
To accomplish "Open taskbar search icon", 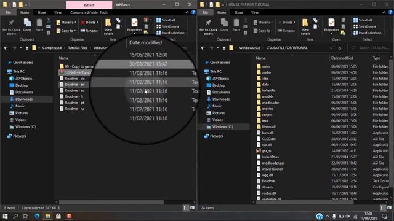I will (x=15, y=216).
